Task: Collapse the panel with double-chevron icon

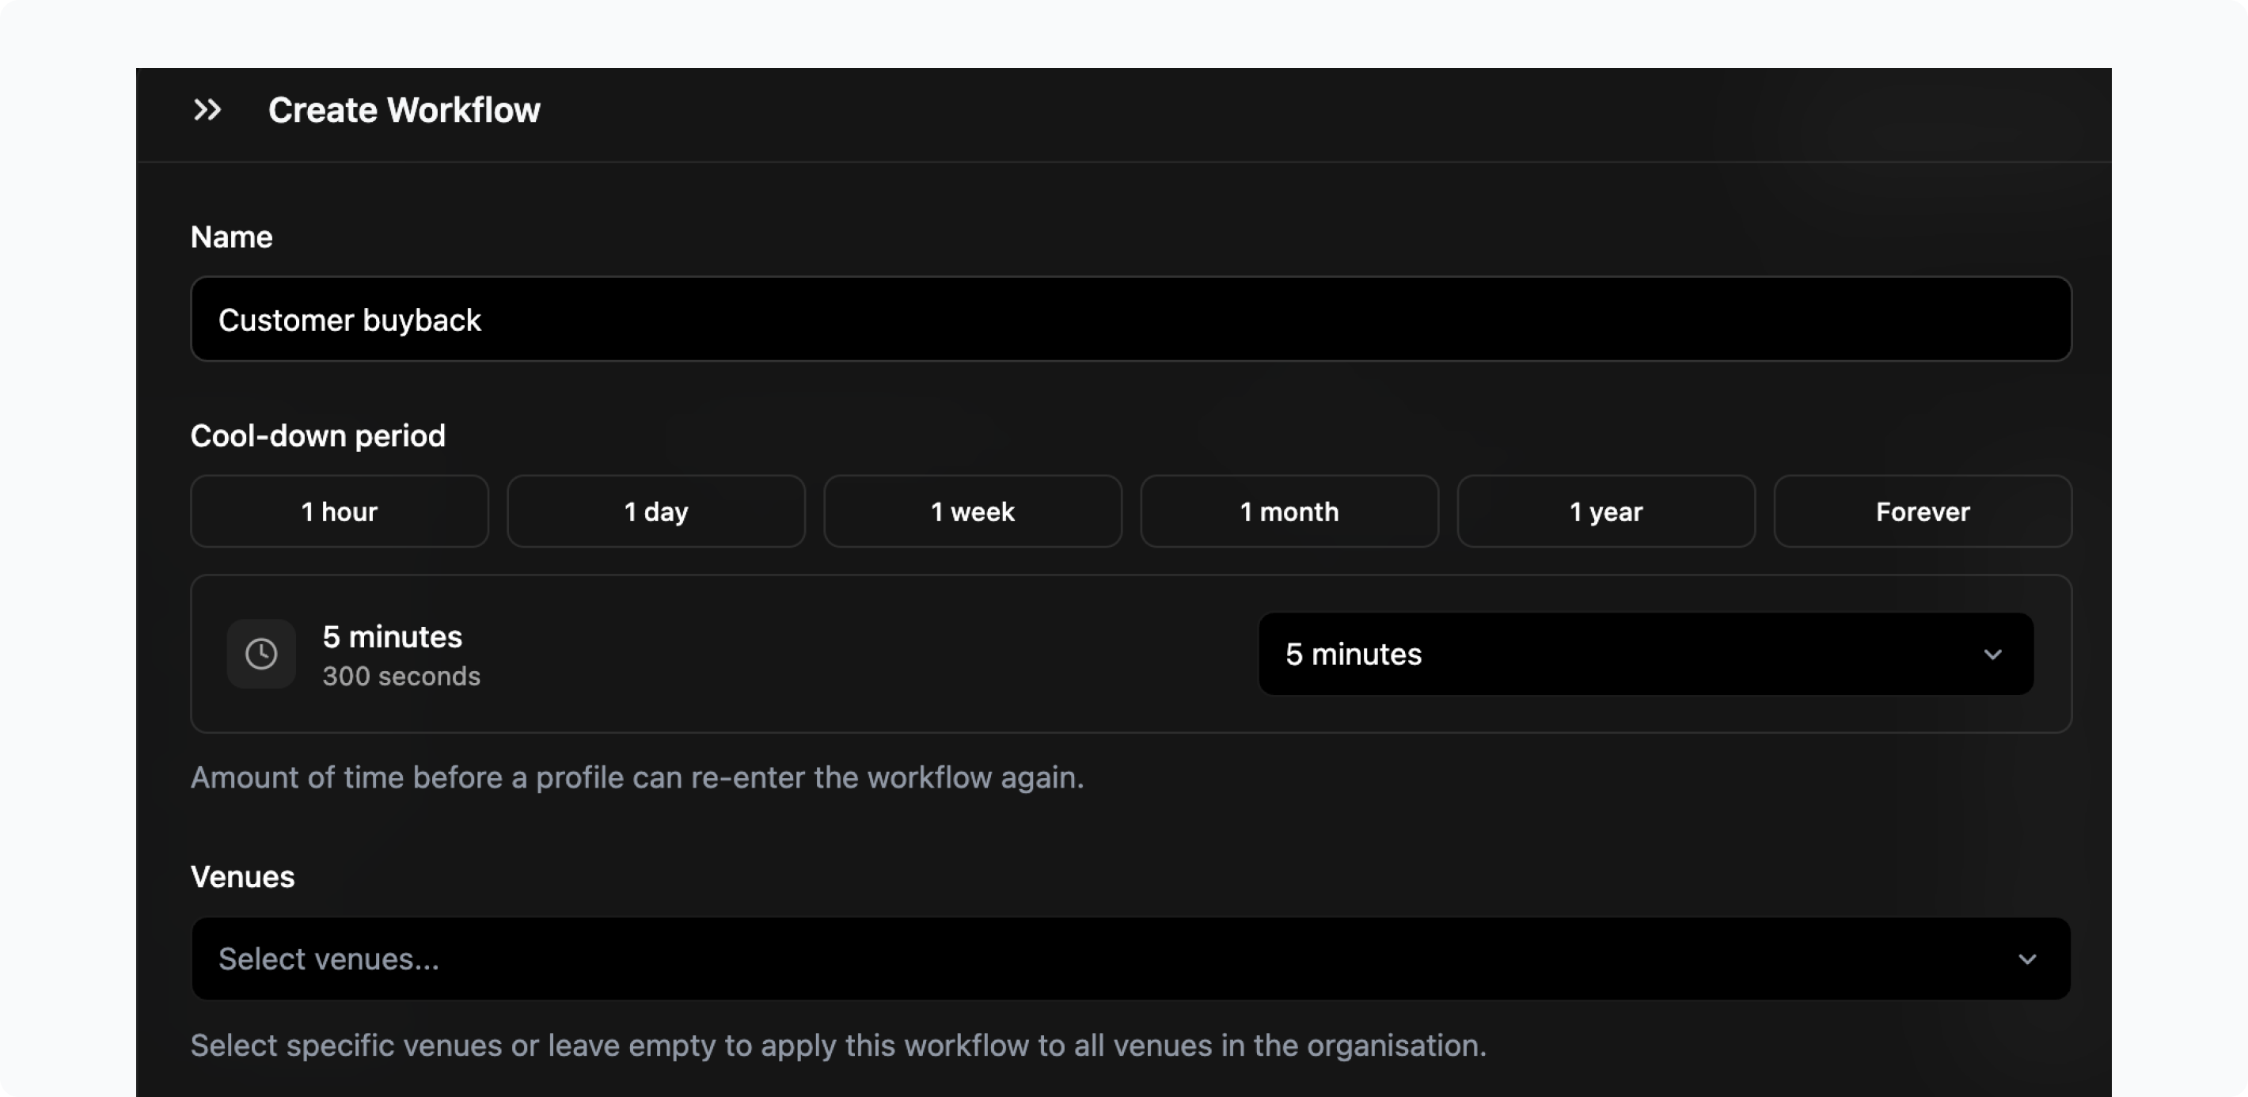Action: (x=207, y=110)
